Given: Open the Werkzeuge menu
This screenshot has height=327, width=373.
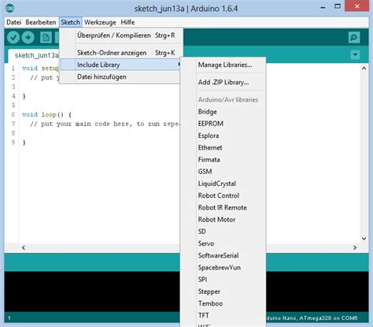Looking at the screenshot, I should 100,22.
